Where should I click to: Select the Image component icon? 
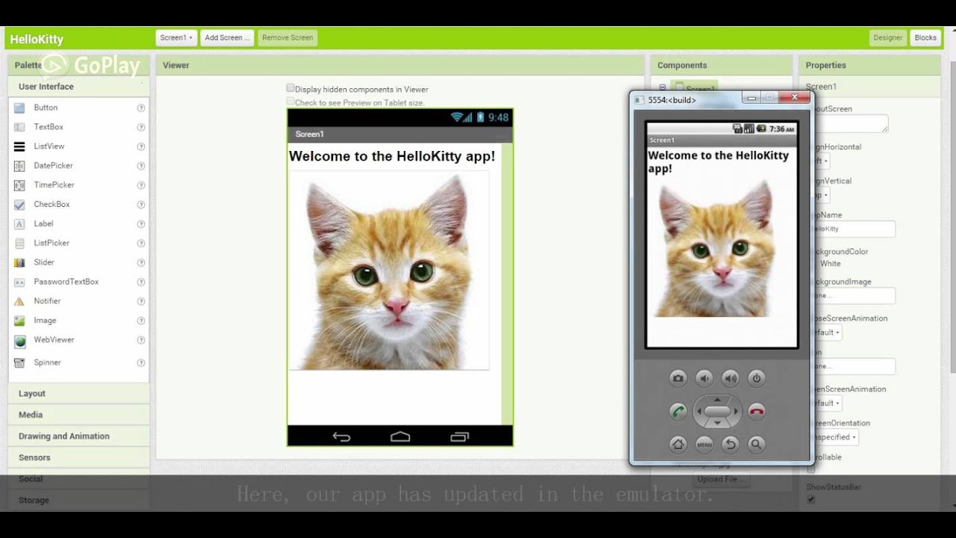pyautogui.click(x=19, y=321)
